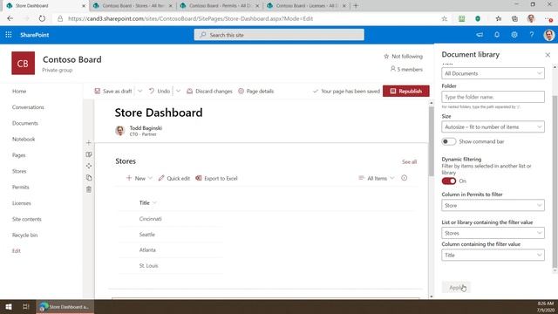Image resolution: width=558 pixels, height=314 pixels.
Task: Click Quick edit in Stores list
Action: click(x=174, y=178)
